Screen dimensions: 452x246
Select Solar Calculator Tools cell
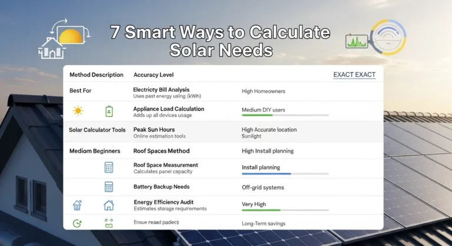pos(97,130)
